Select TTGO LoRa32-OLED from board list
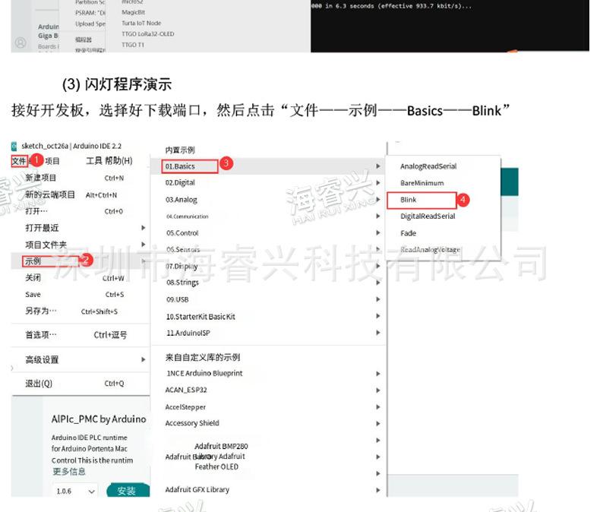Image resolution: width=600 pixels, height=512 pixels. (147, 34)
